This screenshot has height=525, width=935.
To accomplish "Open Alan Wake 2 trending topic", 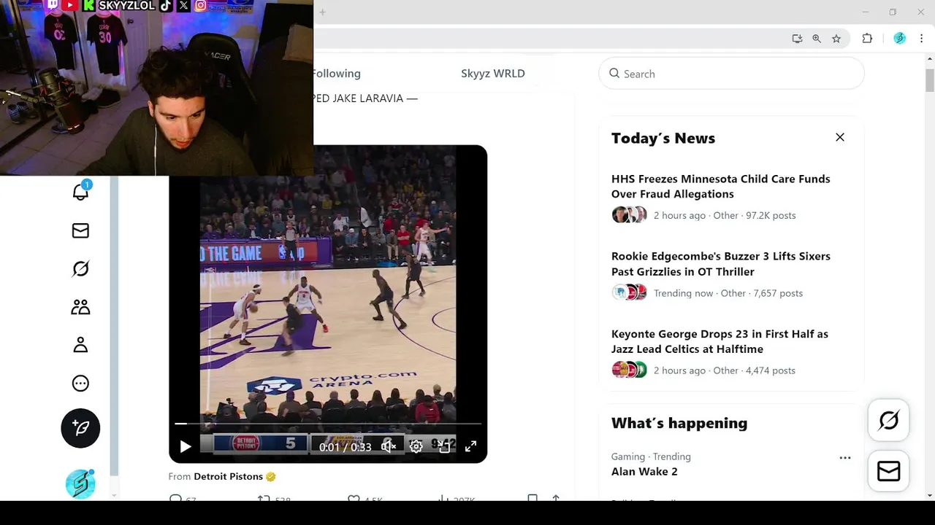I will coord(644,471).
